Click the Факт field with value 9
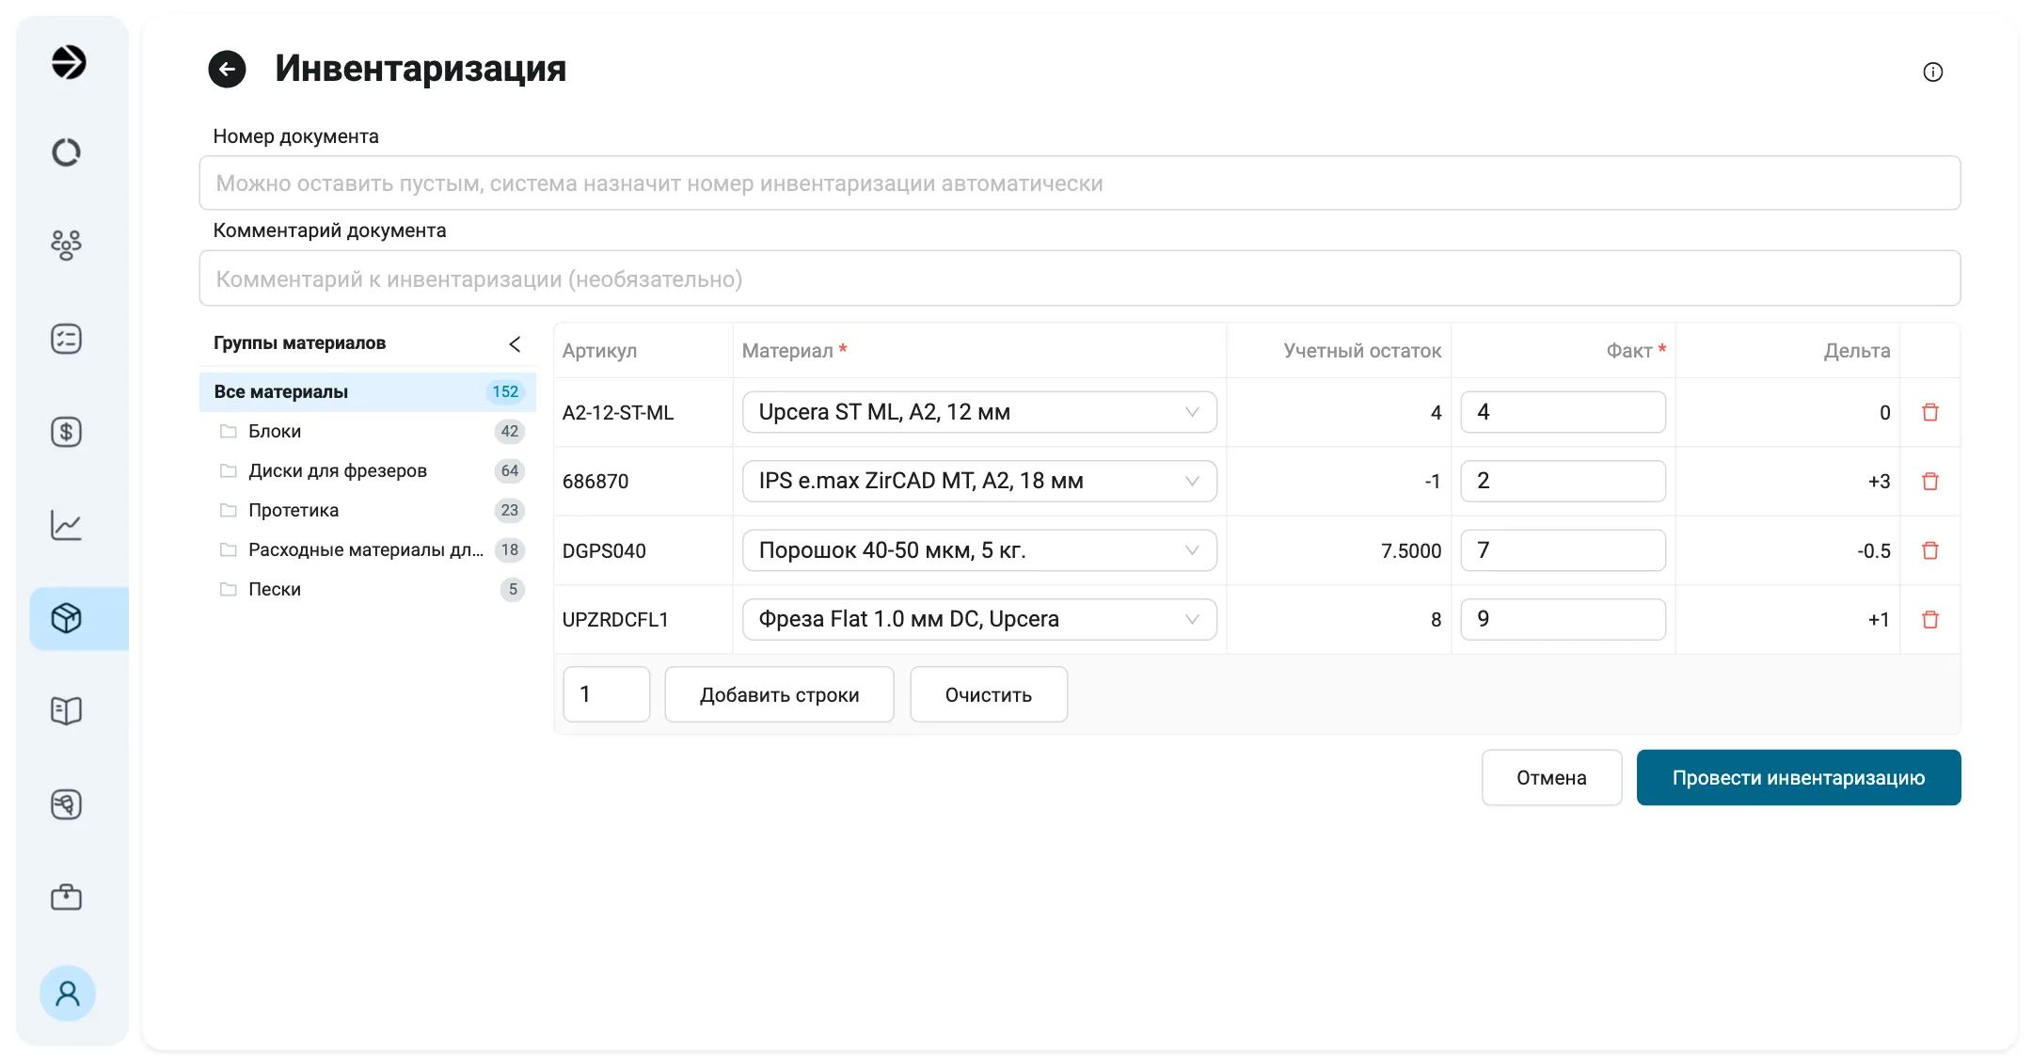2032x1064 pixels. [x=1563, y=619]
